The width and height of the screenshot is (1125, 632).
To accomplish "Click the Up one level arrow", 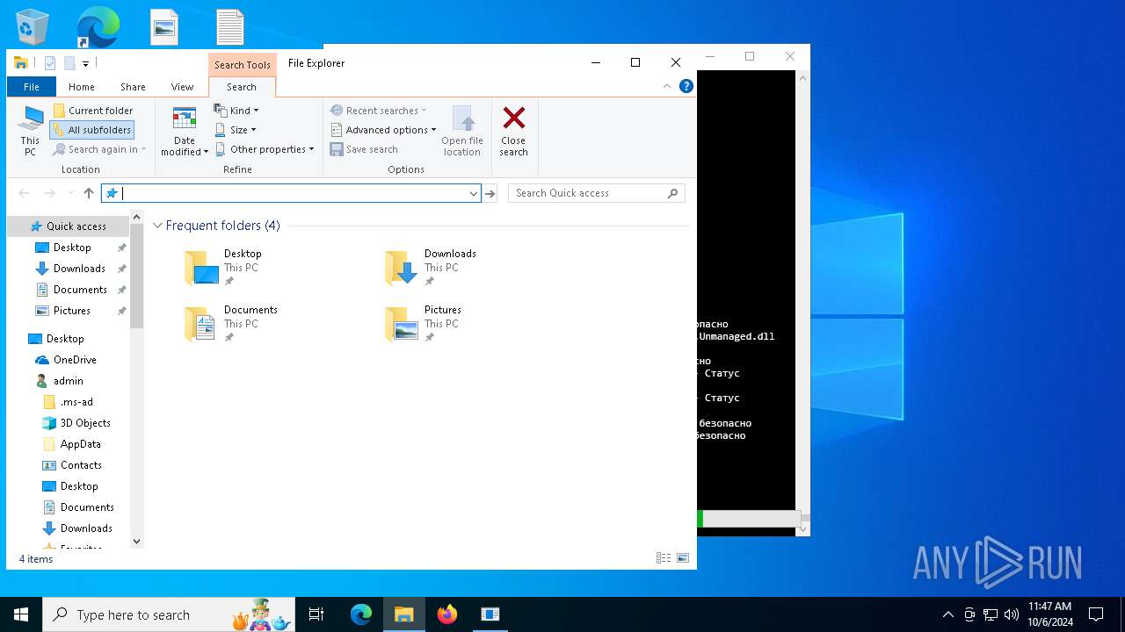I will [89, 193].
